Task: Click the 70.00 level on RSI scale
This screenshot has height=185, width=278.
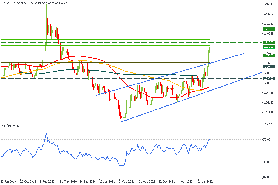Action: (267, 140)
